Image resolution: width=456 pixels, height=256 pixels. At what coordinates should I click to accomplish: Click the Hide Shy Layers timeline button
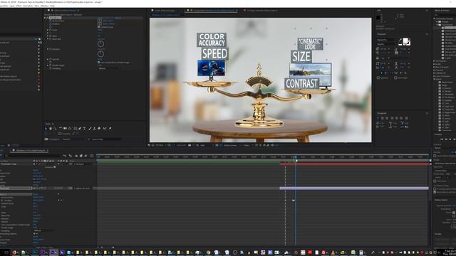pos(76,156)
